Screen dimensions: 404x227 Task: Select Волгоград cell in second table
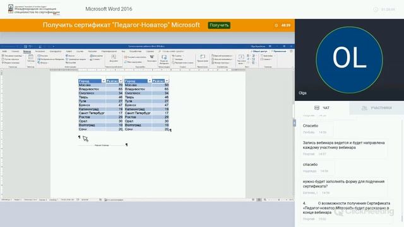coord(138,125)
